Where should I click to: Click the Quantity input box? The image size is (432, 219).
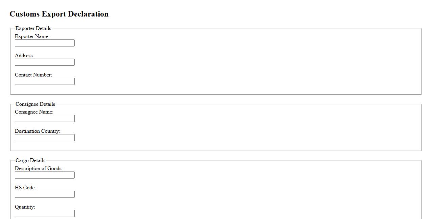pos(45,214)
